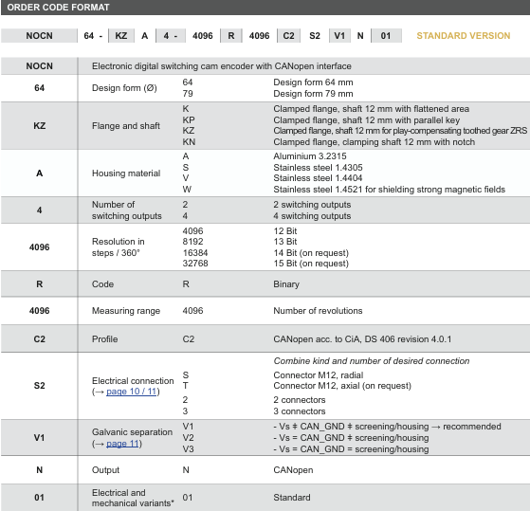Click 'Stainless steel 1.4521 for shielding' text
This screenshot has width=530, height=511.
(390, 190)
